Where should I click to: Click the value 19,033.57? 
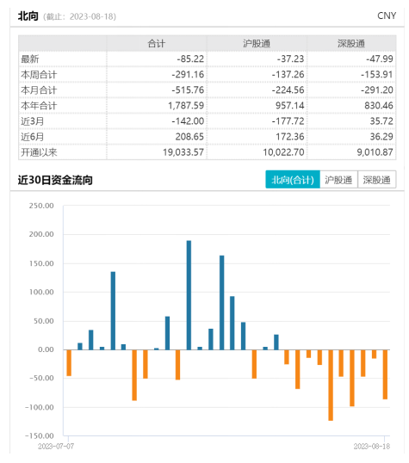[183, 152]
